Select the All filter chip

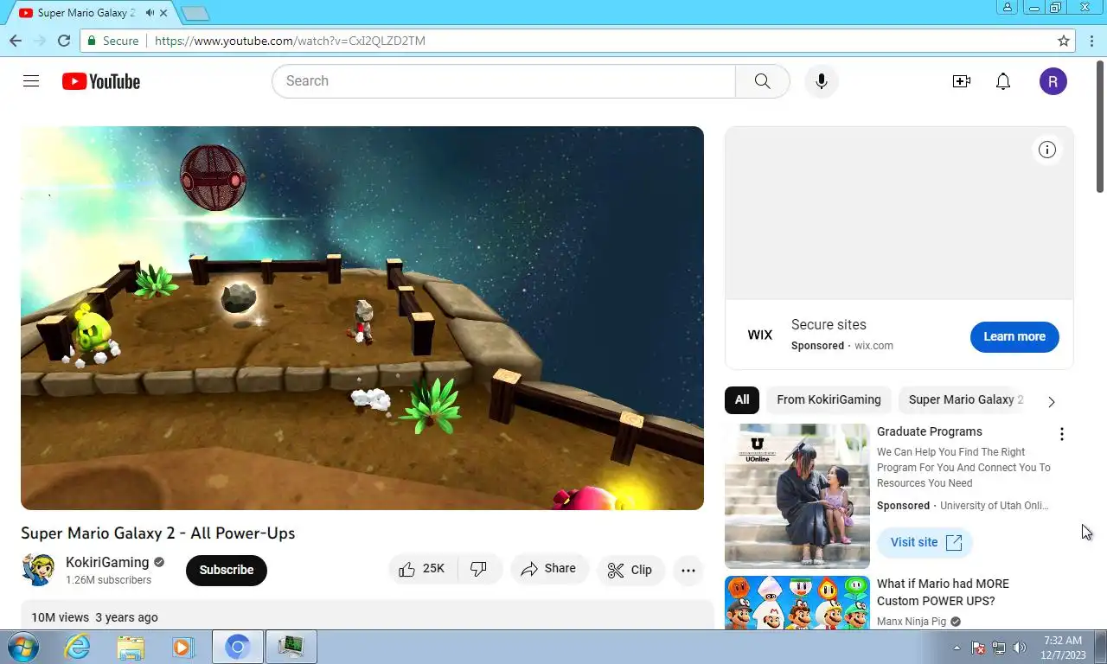point(742,399)
